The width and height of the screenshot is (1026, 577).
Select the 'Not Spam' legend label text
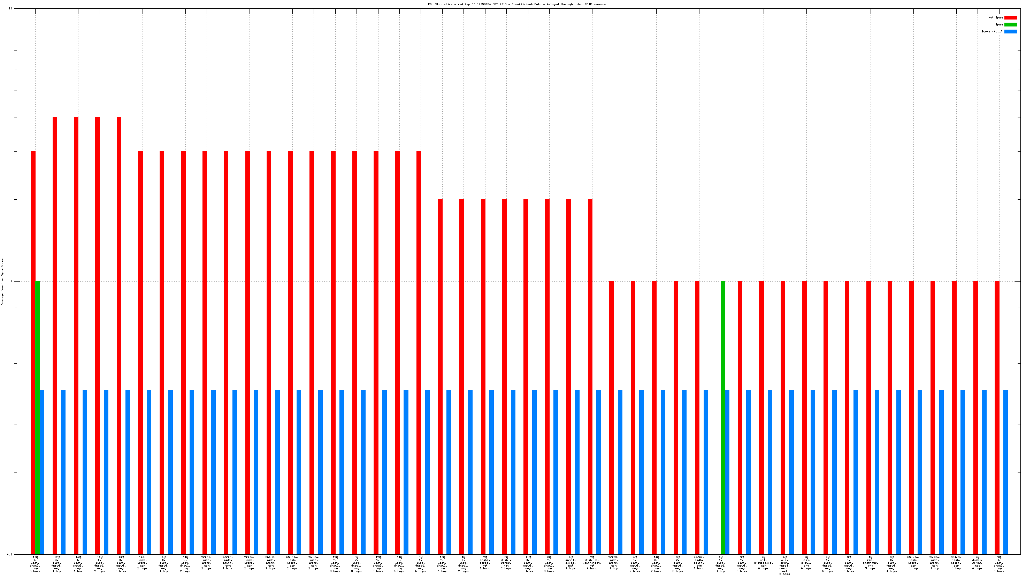[995, 17]
